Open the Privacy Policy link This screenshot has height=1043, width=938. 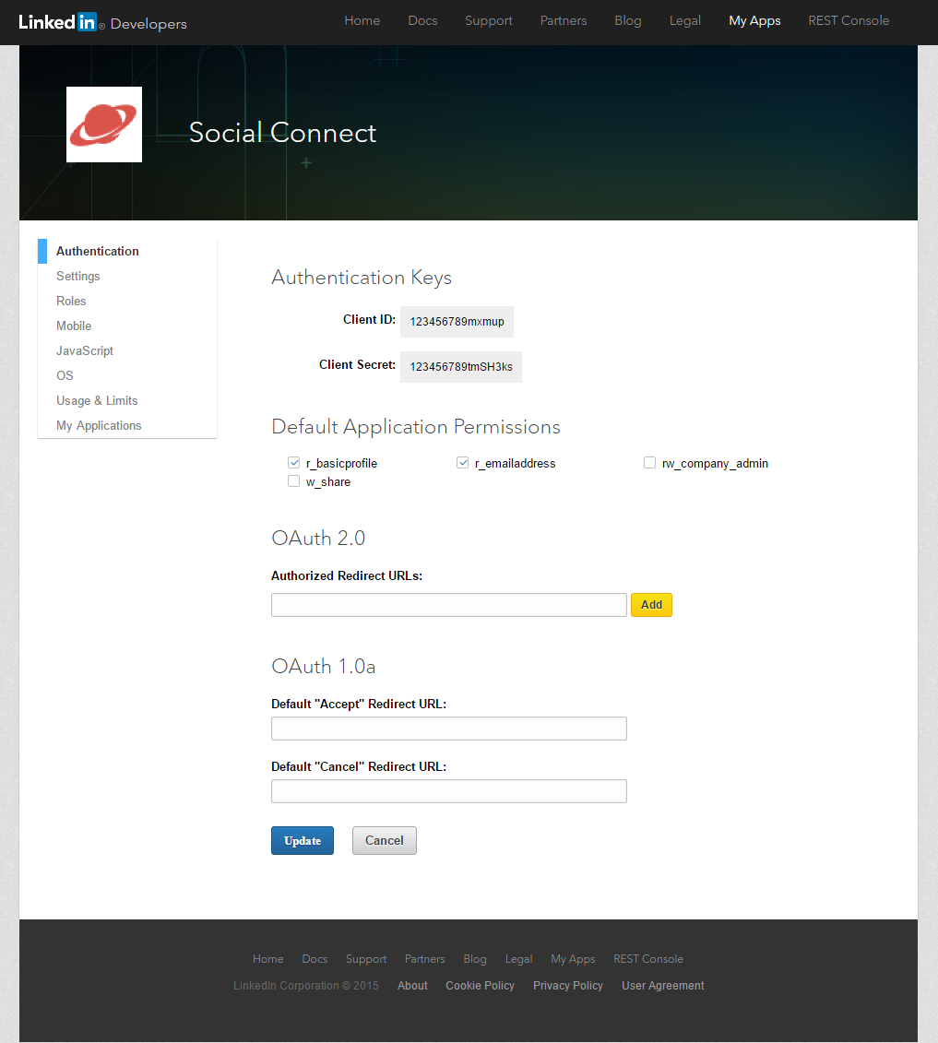tap(568, 986)
